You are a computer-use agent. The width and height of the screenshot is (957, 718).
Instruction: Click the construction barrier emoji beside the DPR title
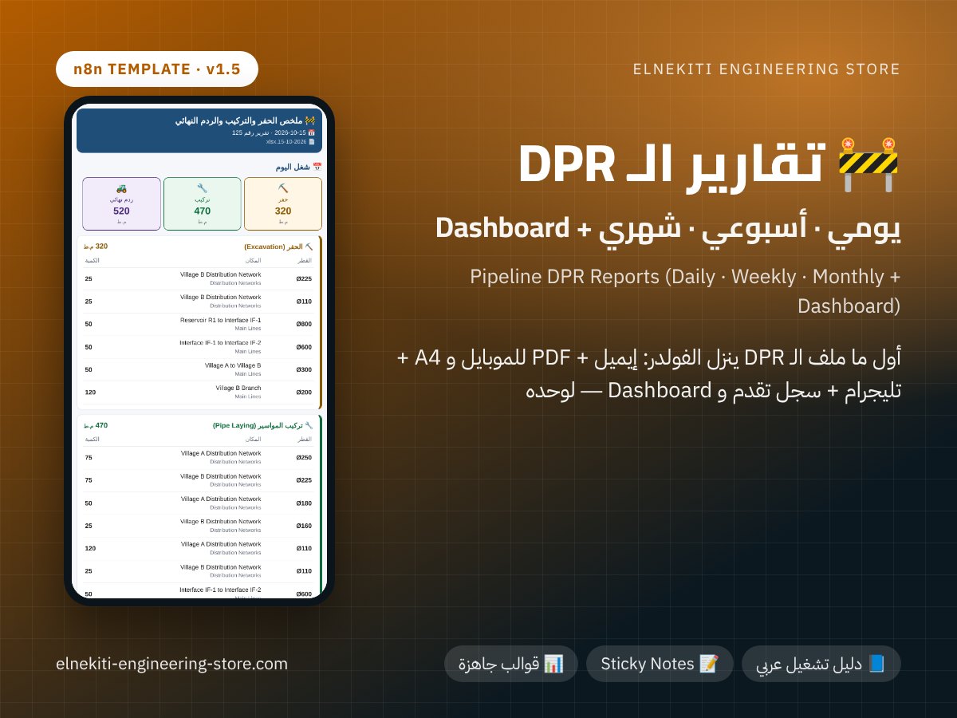click(868, 164)
